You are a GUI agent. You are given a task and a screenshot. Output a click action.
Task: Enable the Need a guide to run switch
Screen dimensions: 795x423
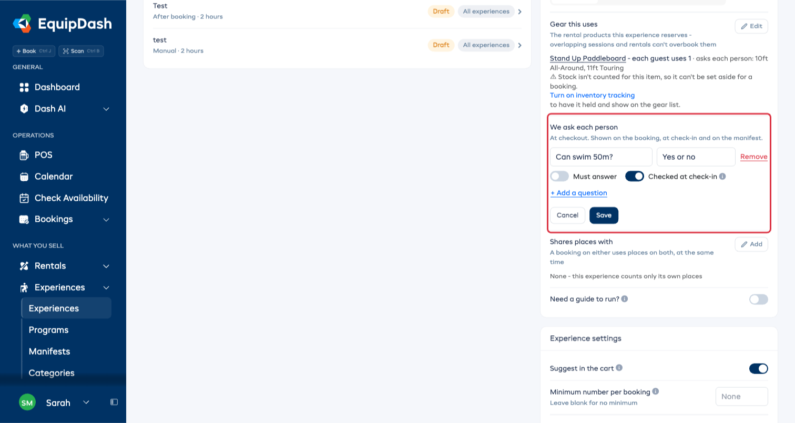(759, 299)
